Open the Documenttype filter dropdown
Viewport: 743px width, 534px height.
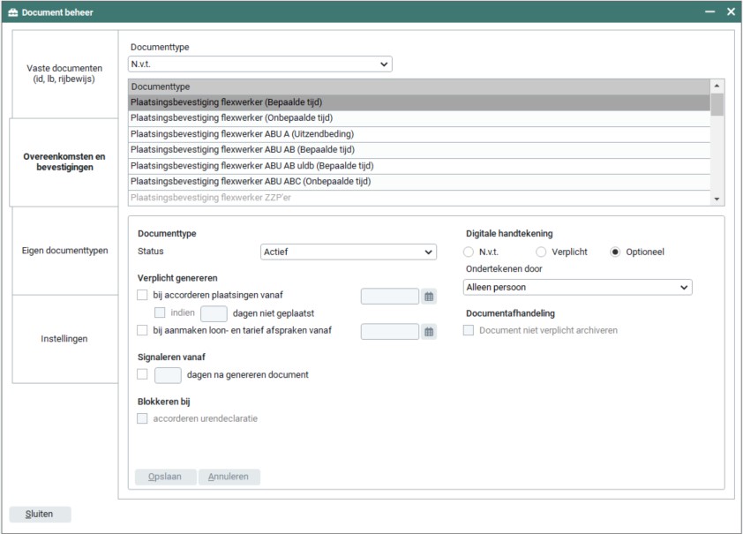coord(260,64)
